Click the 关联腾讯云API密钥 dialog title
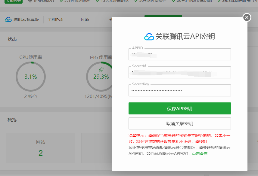 pyautogui.click(x=185, y=36)
